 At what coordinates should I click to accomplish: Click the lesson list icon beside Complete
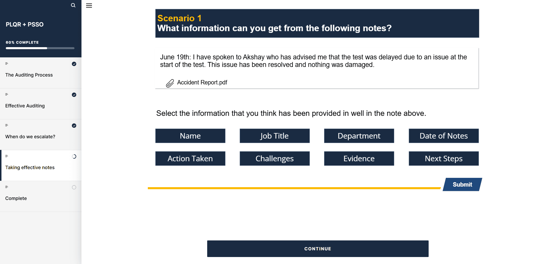tap(6, 187)
